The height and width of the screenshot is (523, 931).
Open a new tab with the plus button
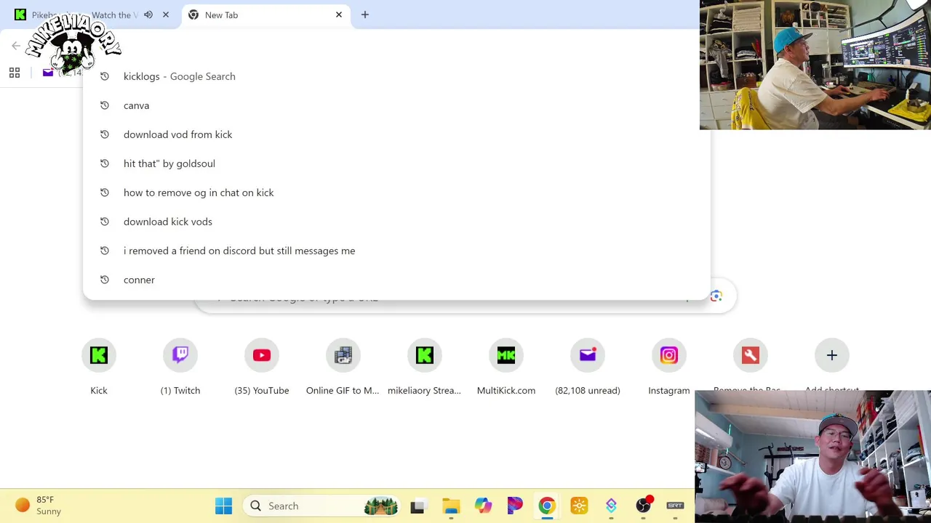pyautogui.click(x=365, y=15)
